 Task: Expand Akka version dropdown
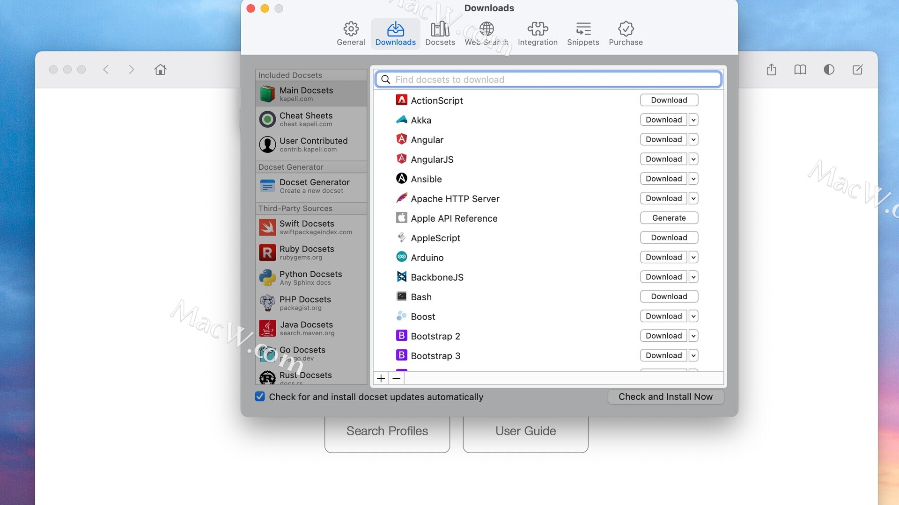[x=693, y=120]
